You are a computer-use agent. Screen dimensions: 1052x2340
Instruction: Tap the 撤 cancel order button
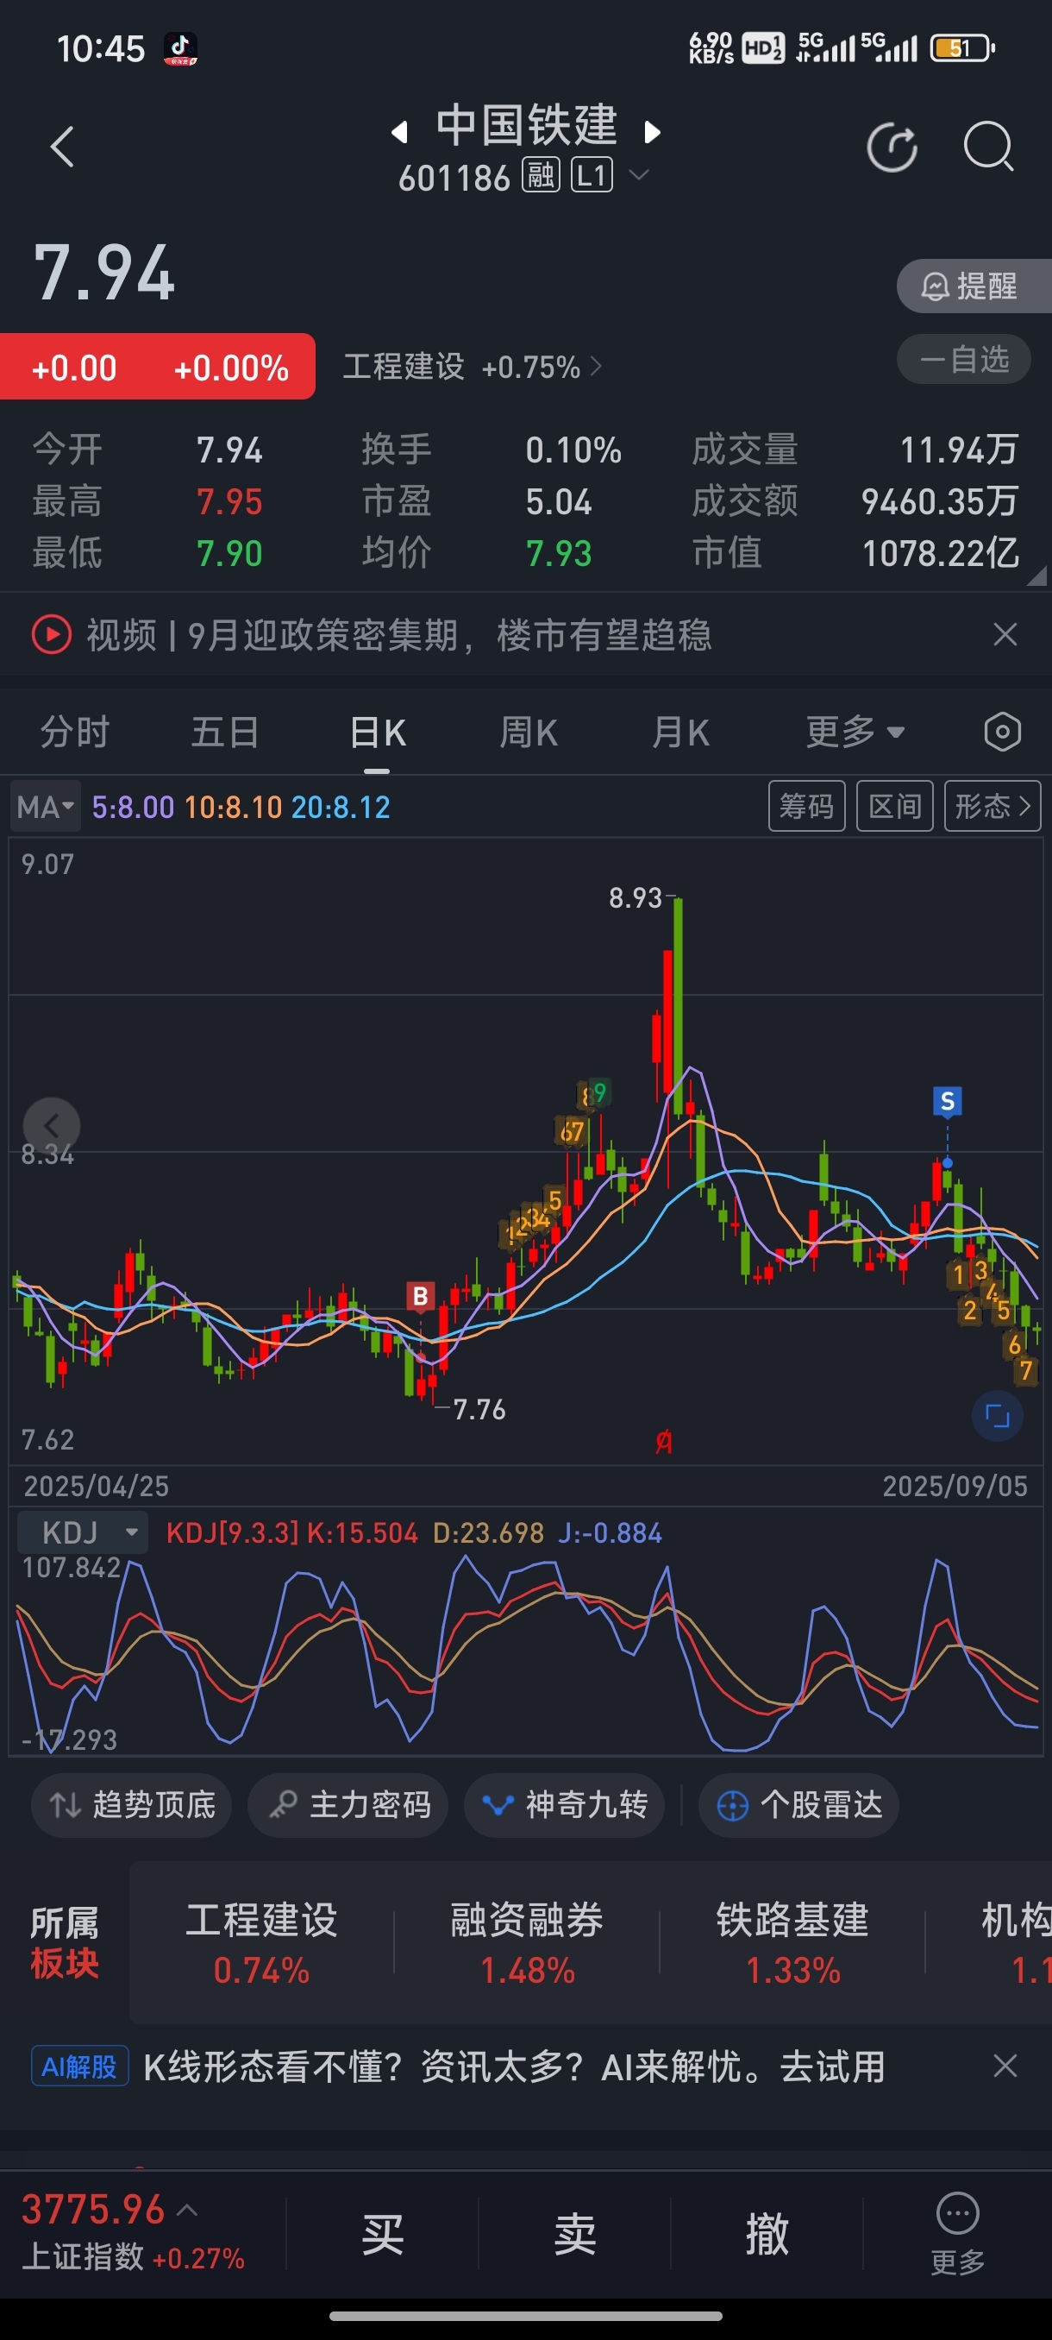coord(767,2234)
